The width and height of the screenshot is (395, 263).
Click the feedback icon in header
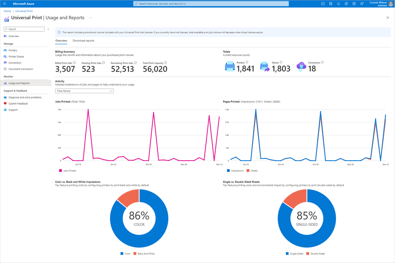coord(362,4)
